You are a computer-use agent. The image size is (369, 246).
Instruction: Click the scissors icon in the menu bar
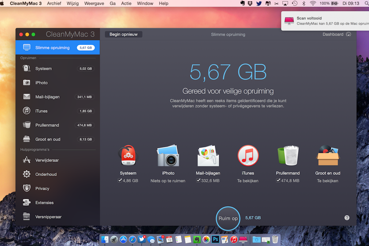coord(277,3)
